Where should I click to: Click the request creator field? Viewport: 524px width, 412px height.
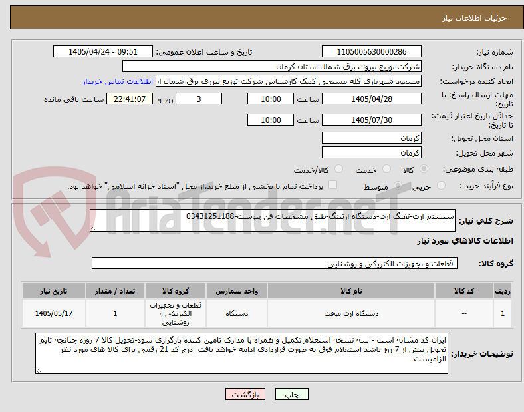289,81
